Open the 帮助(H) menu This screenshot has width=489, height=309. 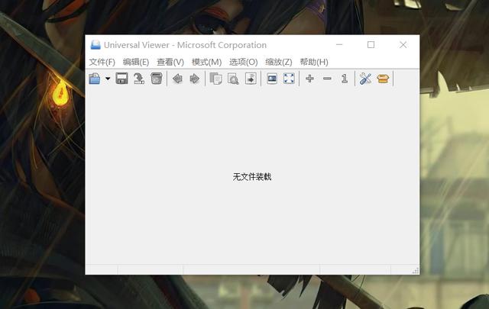click(x=314, y=62)
